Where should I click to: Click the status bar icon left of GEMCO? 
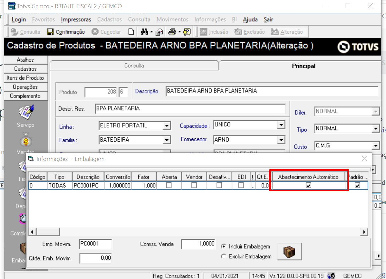click(x=332, y=276)
